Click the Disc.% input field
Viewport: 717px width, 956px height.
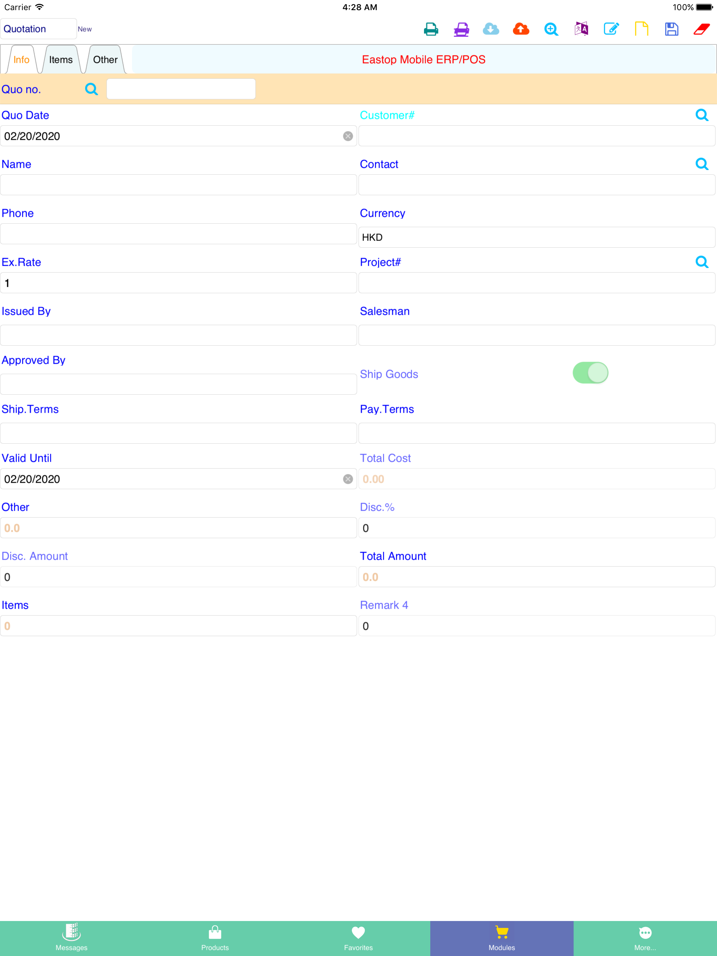537,528
